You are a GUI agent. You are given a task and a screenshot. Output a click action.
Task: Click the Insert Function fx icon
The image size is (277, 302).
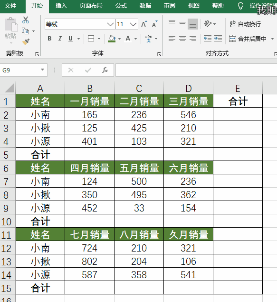pyautogui.click(x=105, y=70)
